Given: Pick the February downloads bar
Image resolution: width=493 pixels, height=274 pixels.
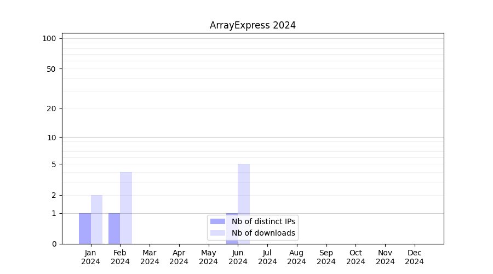Looking at the screenshot, I should click(x=126, y=208).
